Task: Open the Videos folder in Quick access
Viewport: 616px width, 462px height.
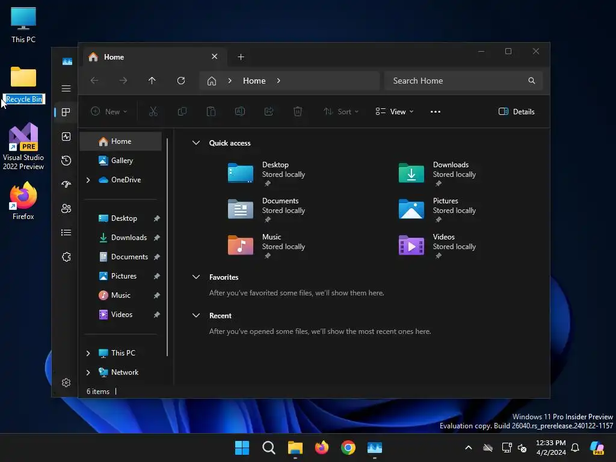Action: [437, 245]
